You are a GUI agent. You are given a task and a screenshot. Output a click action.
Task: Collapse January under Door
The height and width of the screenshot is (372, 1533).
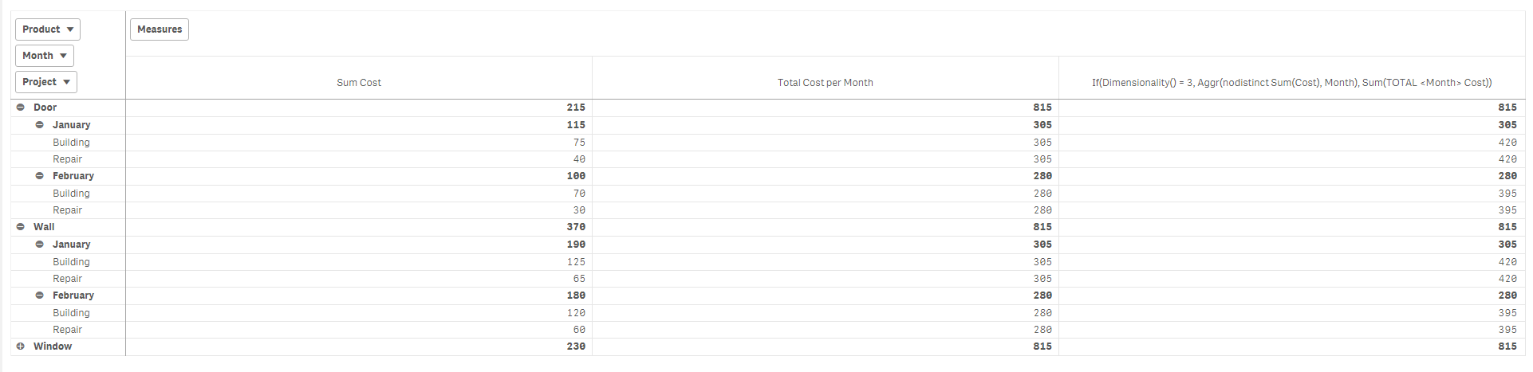point(40,125)
